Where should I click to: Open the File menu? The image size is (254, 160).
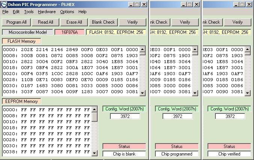[5, 12]
